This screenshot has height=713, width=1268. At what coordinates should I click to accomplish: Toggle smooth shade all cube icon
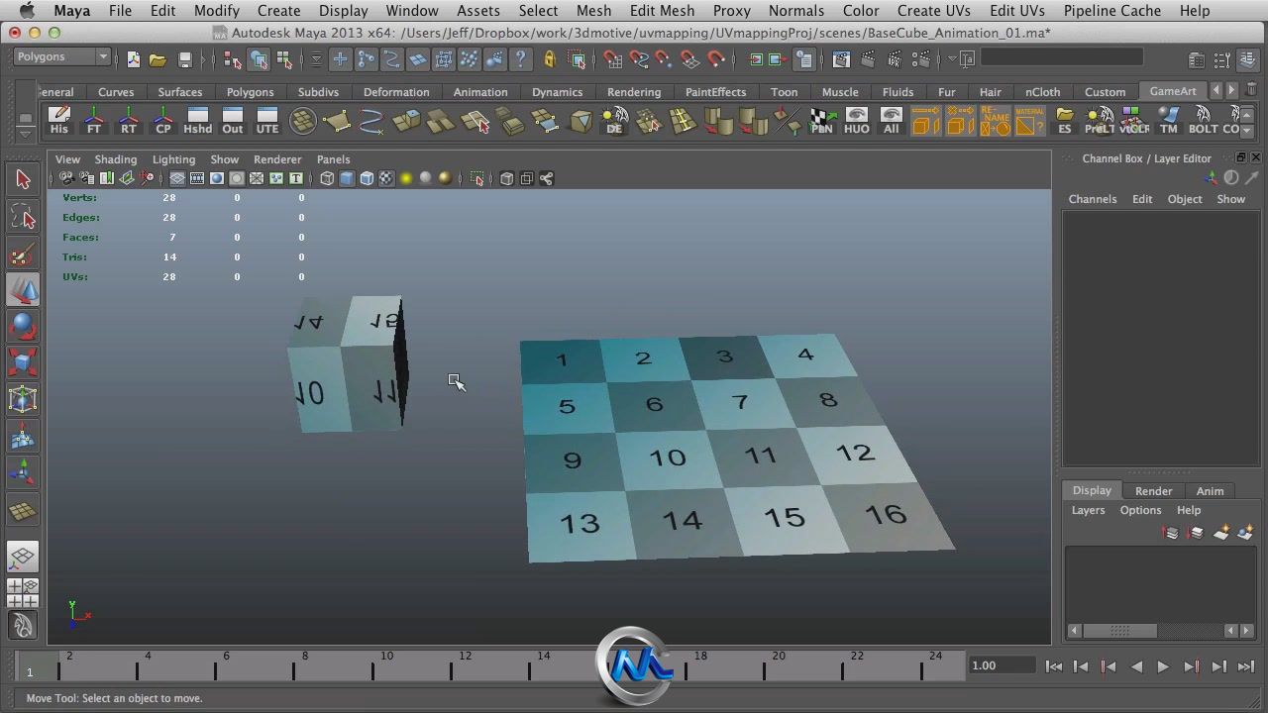click(347, 178)
